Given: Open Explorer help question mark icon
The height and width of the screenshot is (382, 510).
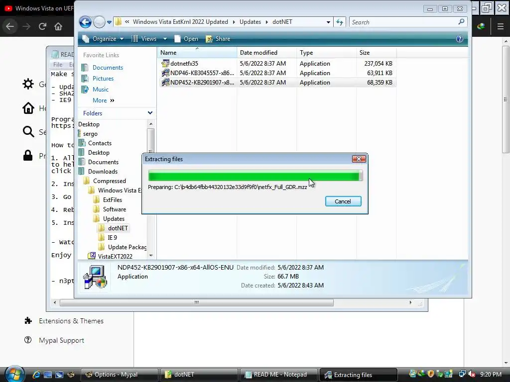Looking at the screenshot, I should (459, 39).
